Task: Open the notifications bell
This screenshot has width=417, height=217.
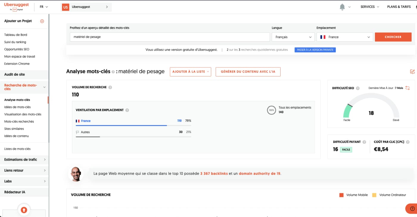Action: point(342,7)
